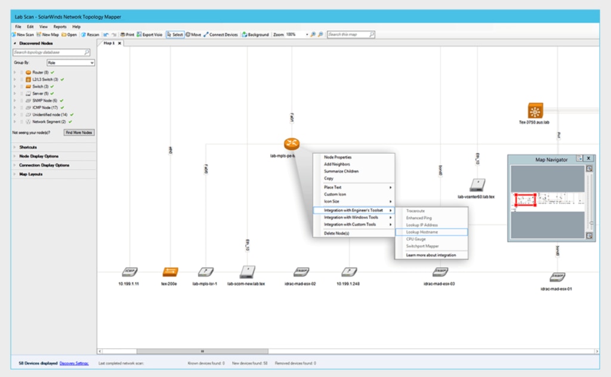Viewport: 611px width, 377px height.
Task: Focus the Search this map field
Action: (351, 35)
